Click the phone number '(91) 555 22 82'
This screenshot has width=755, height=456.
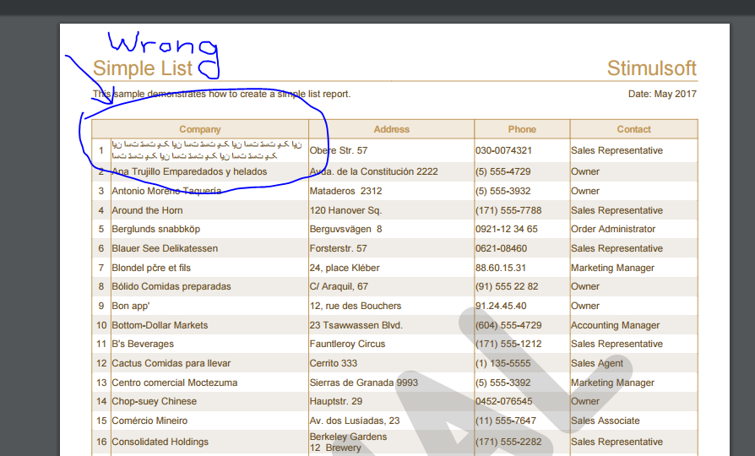(507, 286)
